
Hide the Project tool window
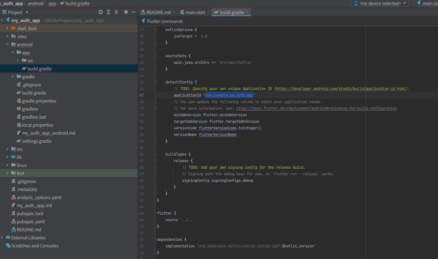(x=134, y=12)
